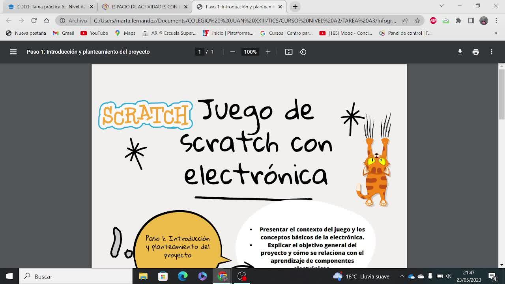505x284 pixels.
Task: Open the Inicio Plataforma bookmark
Action: coord(228,33)
